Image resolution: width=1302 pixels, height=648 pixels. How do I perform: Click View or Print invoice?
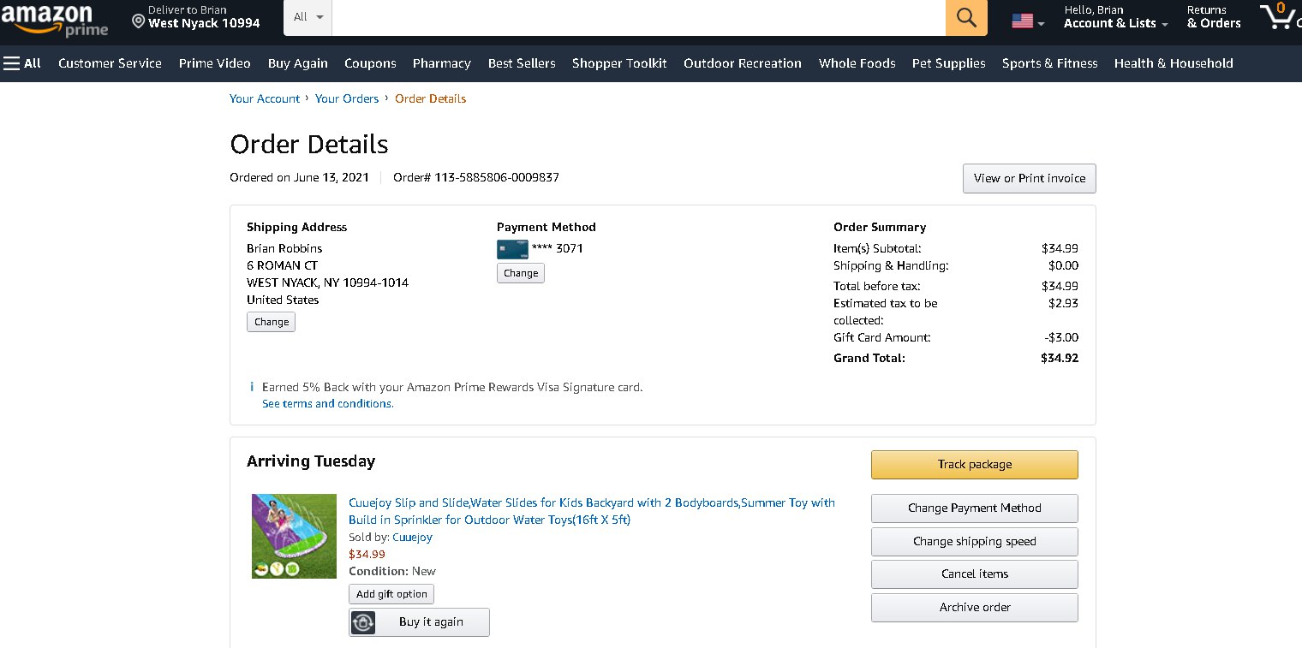1029,178
